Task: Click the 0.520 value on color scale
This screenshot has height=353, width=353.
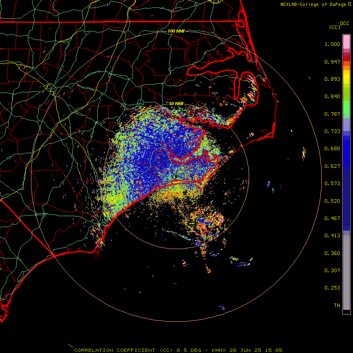Action: 332,201
